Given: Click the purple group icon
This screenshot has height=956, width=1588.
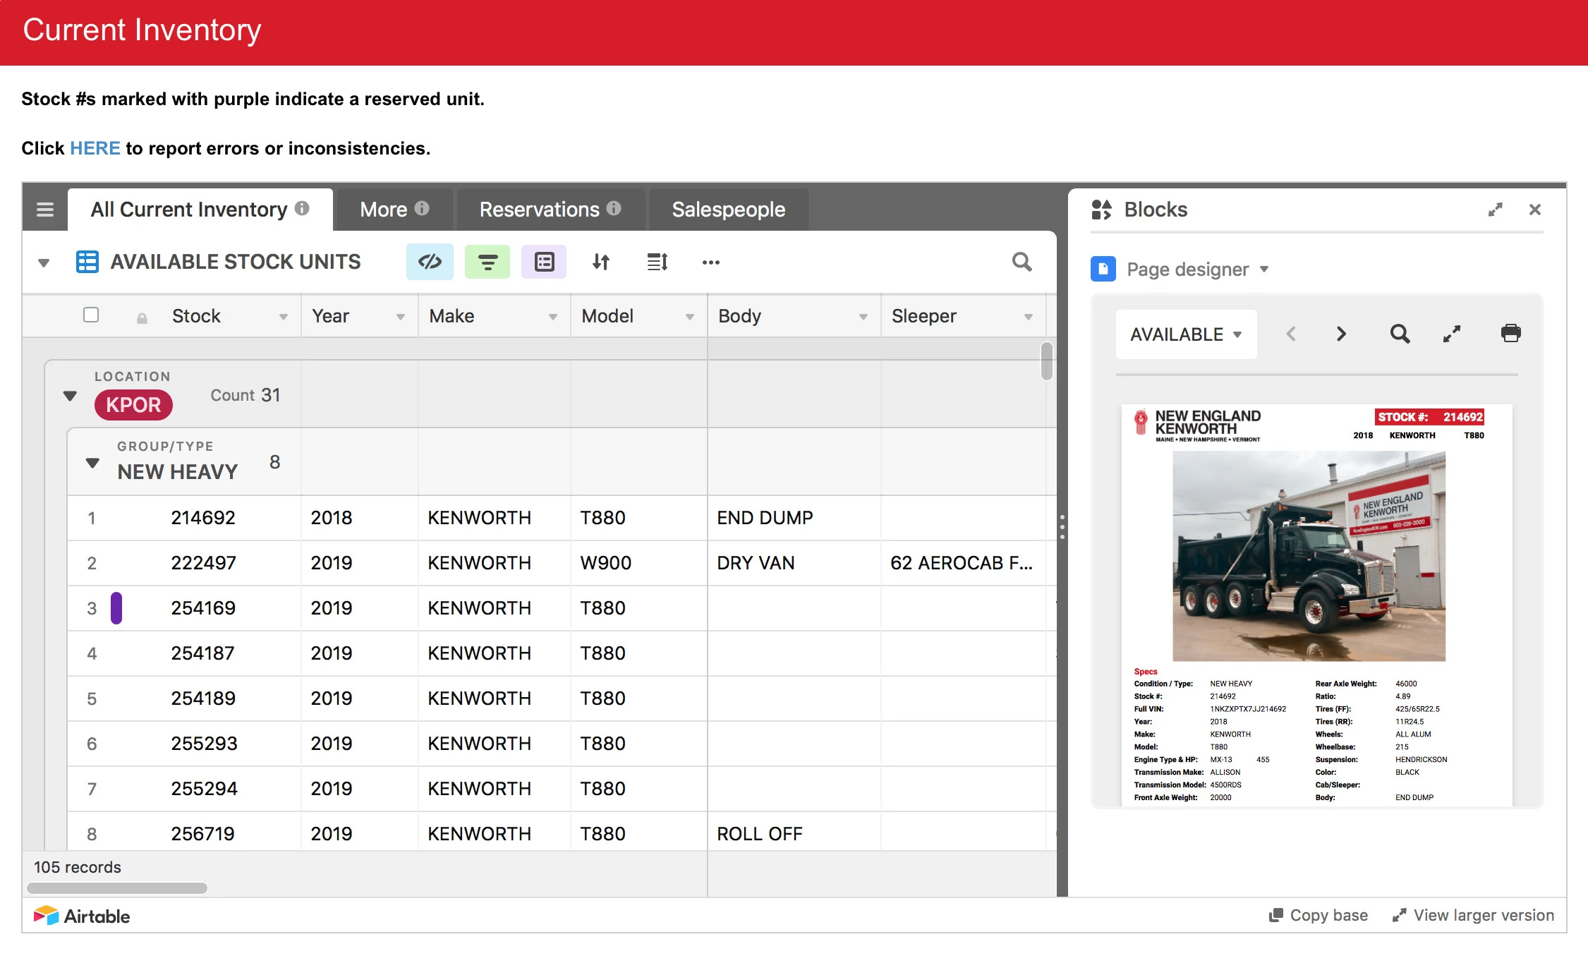Looking at the screenshot, I should coord(544,262).
